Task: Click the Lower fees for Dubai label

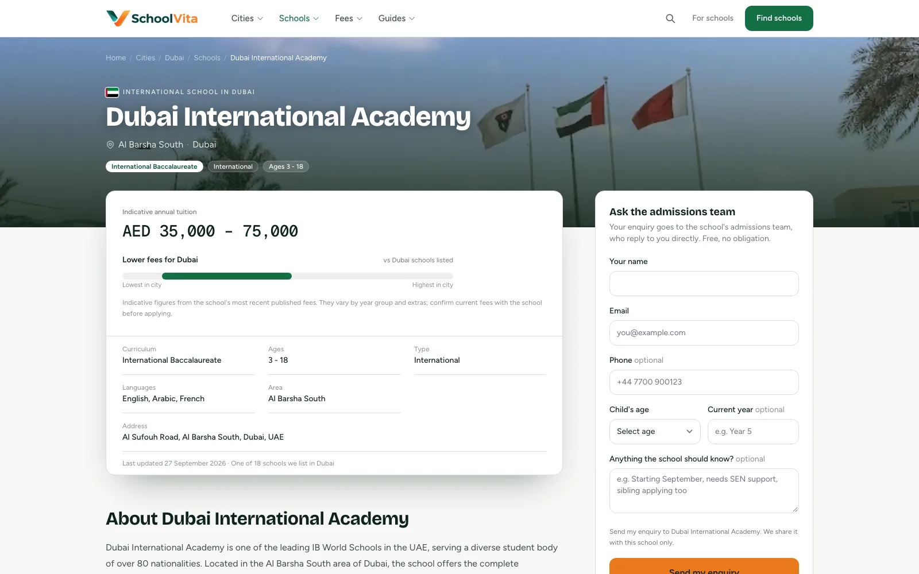Action: [160, 259]
